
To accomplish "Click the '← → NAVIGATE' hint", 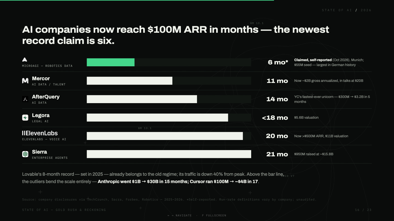I will point(180,216).
